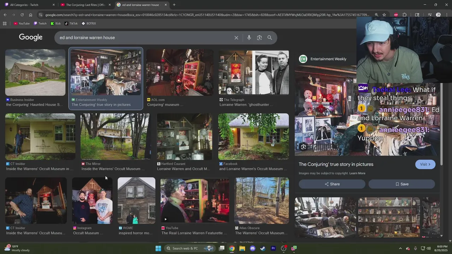
Task: Open OBS Studio from the taskbar
Action: 284,248
